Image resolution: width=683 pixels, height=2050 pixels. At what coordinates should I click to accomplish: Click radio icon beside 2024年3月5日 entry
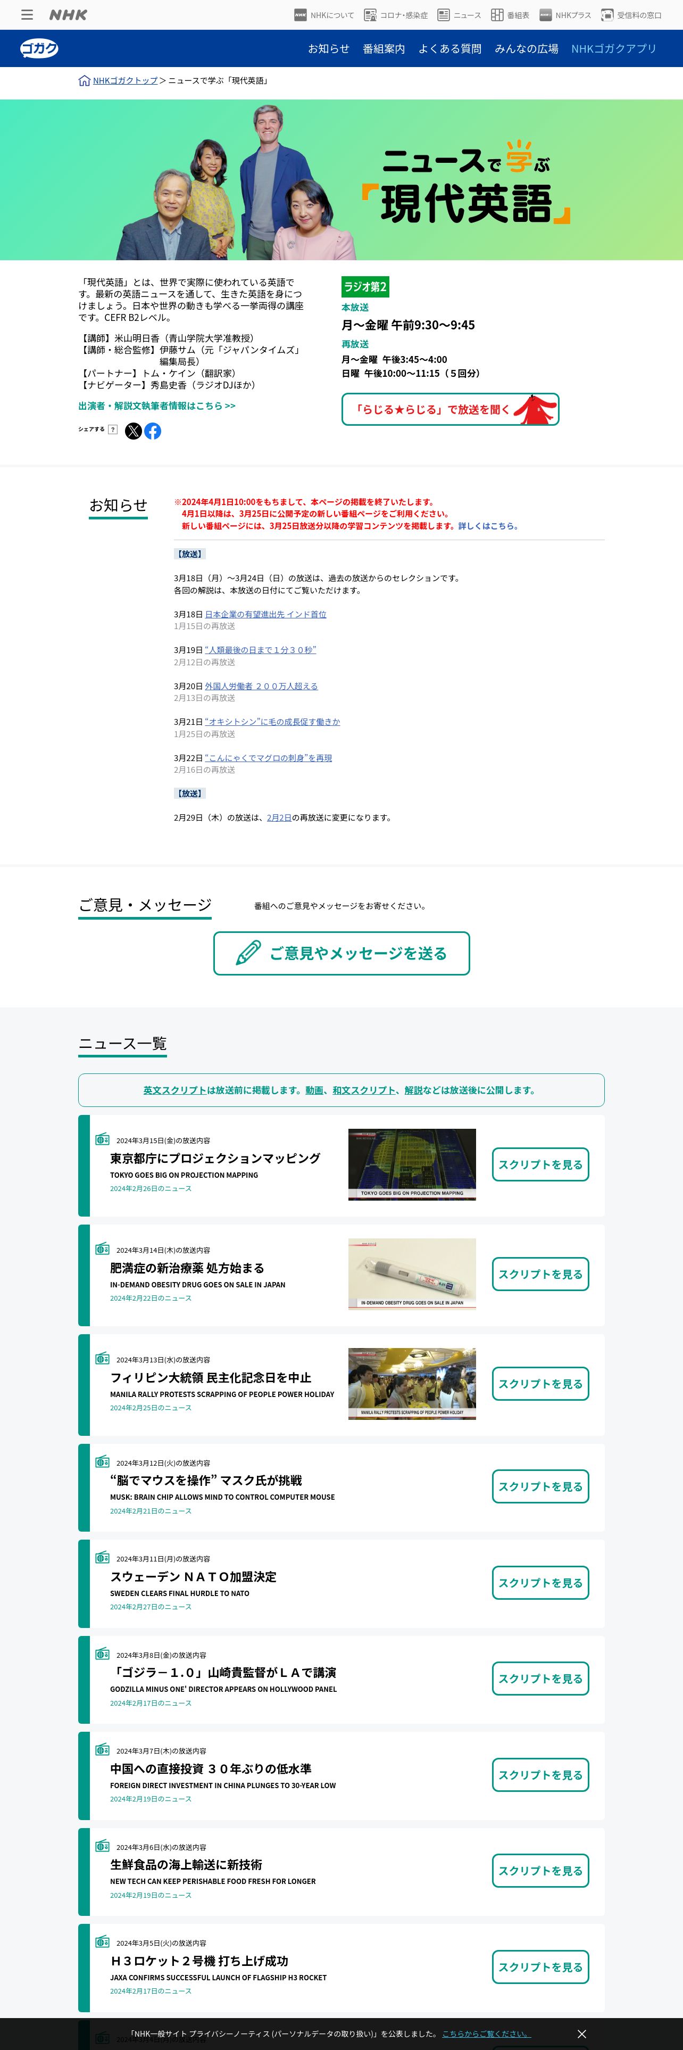pos(102,1942)
